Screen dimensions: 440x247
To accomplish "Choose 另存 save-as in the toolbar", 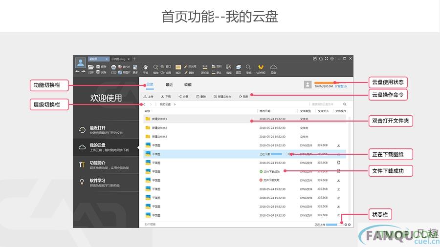I will click(101, 72).
